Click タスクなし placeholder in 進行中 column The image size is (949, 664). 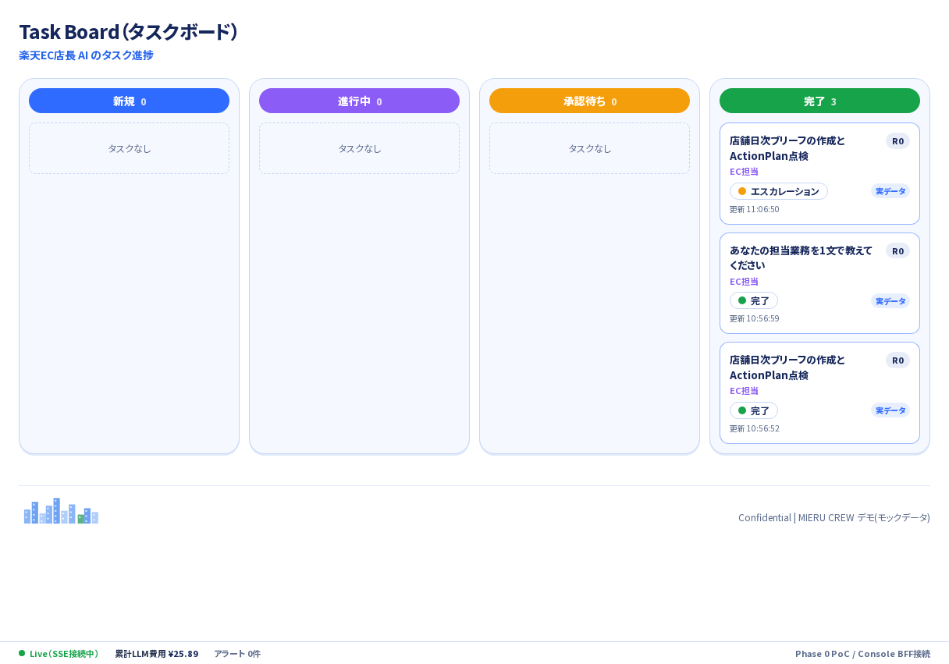coord(359,148)
